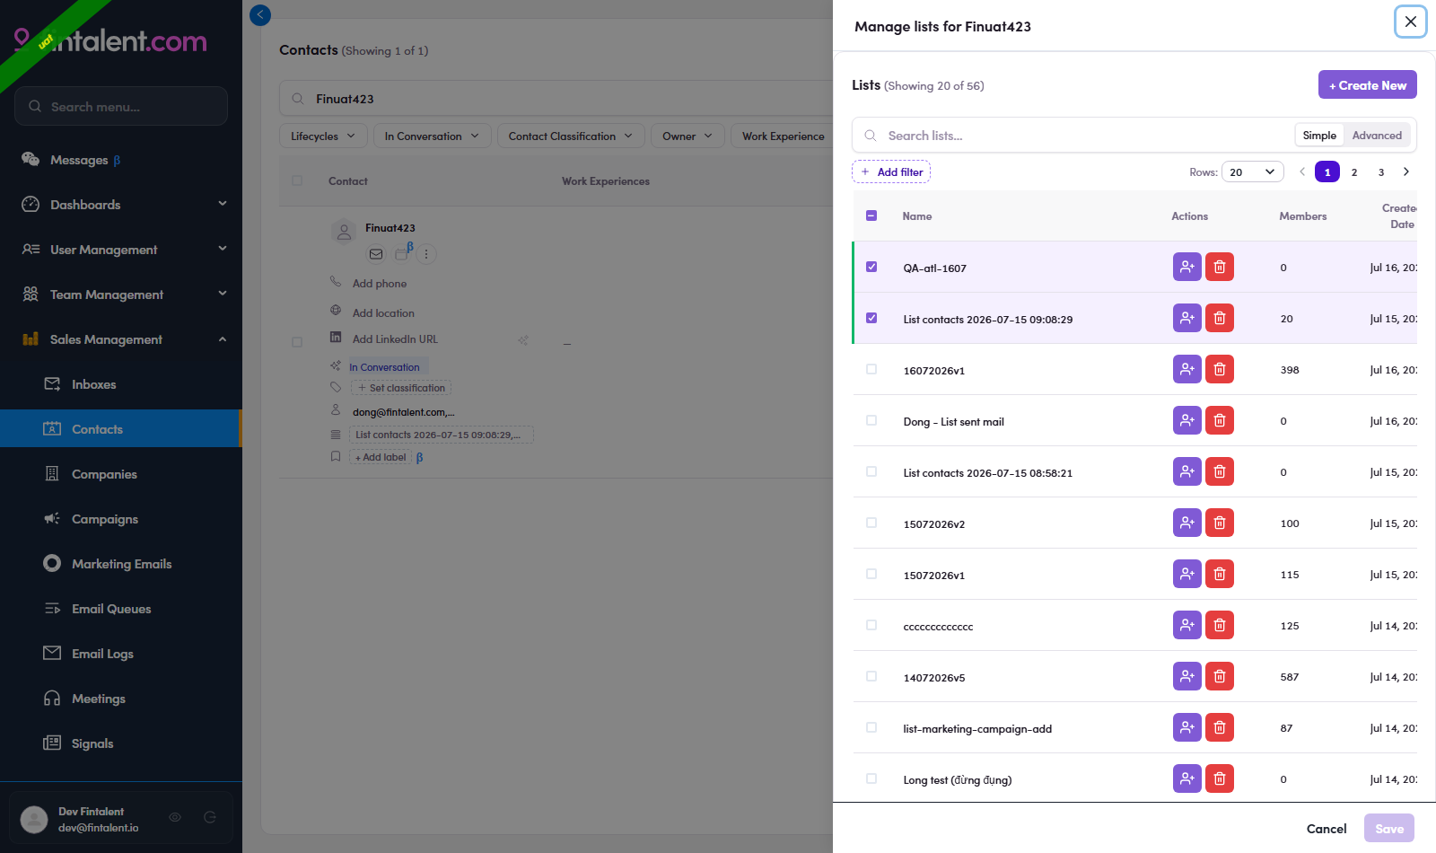
Task: Click the email icon under Finuat423
Action: 376,254
